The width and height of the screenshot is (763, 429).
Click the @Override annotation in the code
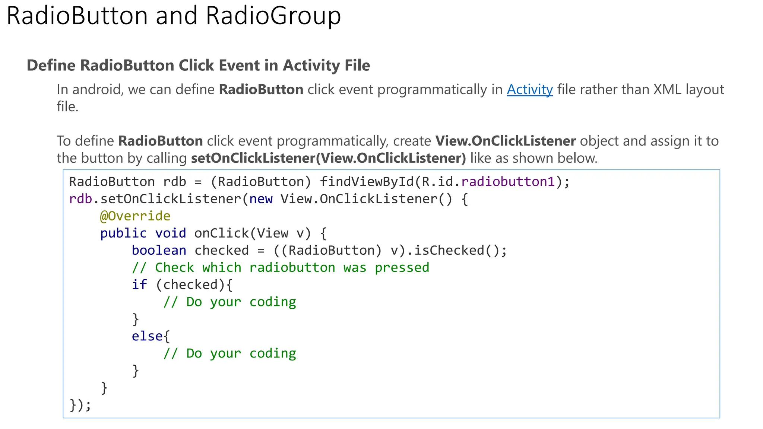click(x=135, y=216)
